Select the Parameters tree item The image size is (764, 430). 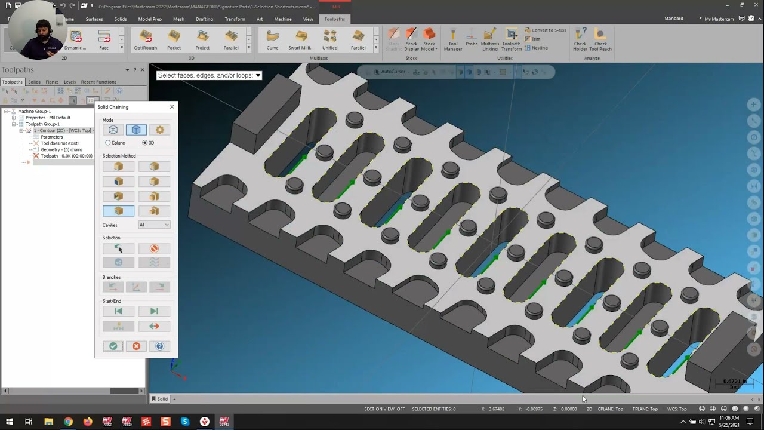click(x=51, y=137)
